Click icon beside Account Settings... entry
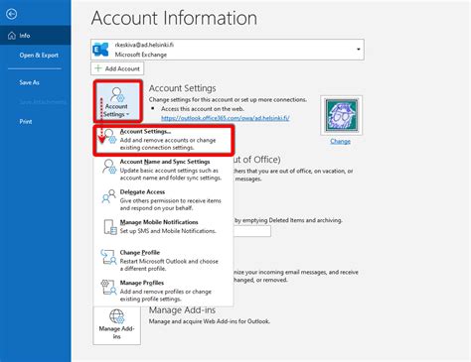Screen dimensions: 471x362 click(109, 136)
